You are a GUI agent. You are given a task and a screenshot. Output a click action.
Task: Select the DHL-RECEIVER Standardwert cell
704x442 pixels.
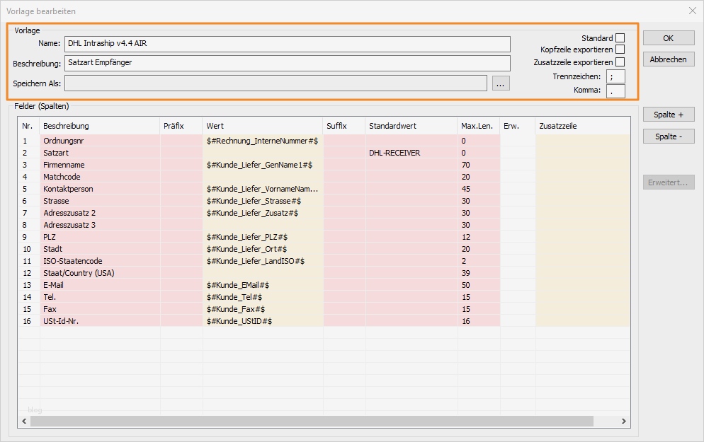tap(394, 153)
